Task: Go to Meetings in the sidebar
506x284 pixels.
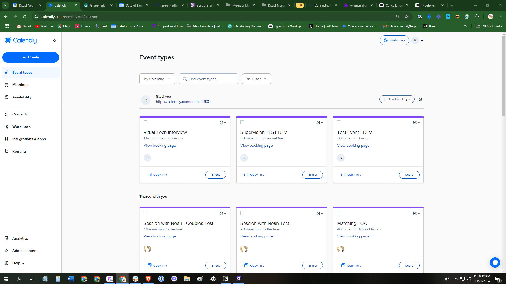Action: [31, 85]
